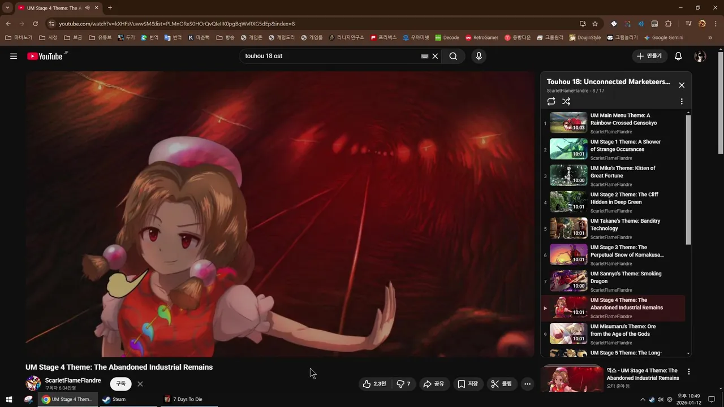Dismiss the X next to the subscribe button
The width and height of the screenshot is (724, 407).
tap(140, 384)
